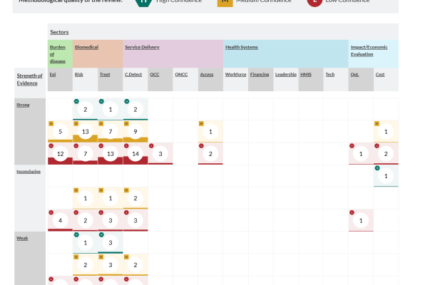This screenshot has width=435, height=285.
Task: Open Strong low-confidence Cost cell showing 2
Action: click(386, 154)
